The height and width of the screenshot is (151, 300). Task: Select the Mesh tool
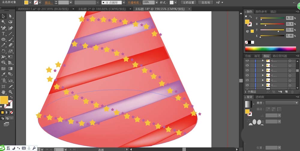[x=3, y=68]
